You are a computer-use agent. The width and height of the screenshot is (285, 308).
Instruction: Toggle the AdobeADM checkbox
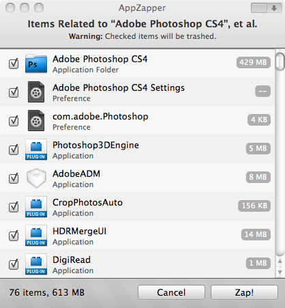14,178
